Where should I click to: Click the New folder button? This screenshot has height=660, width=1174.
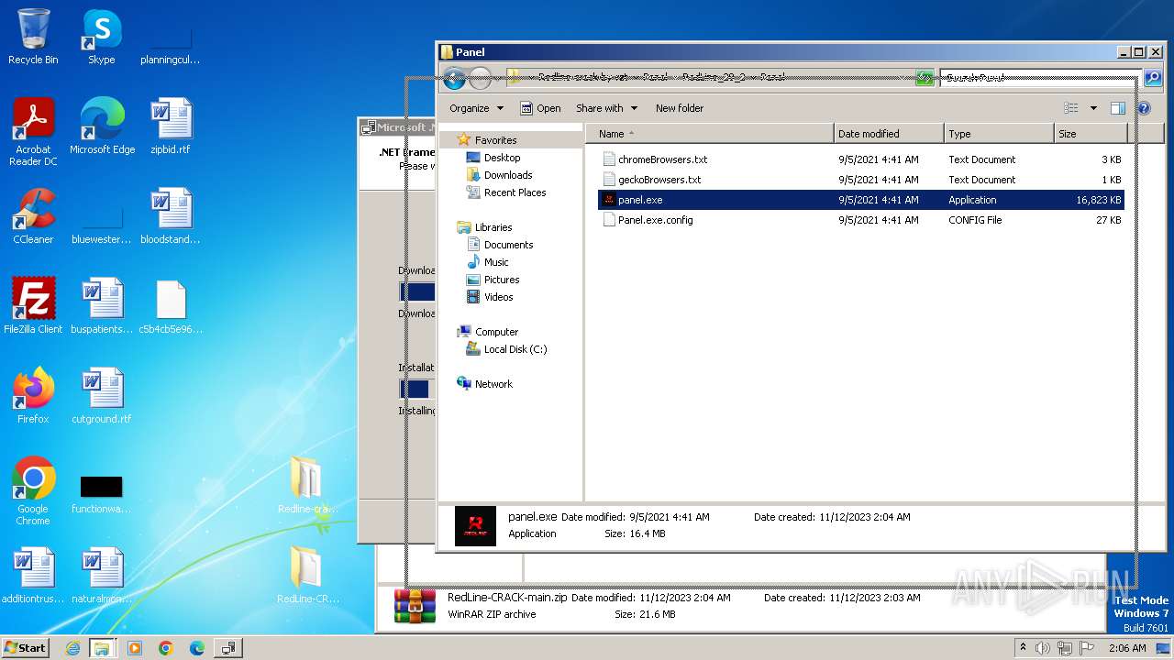[x=680, y=108]
